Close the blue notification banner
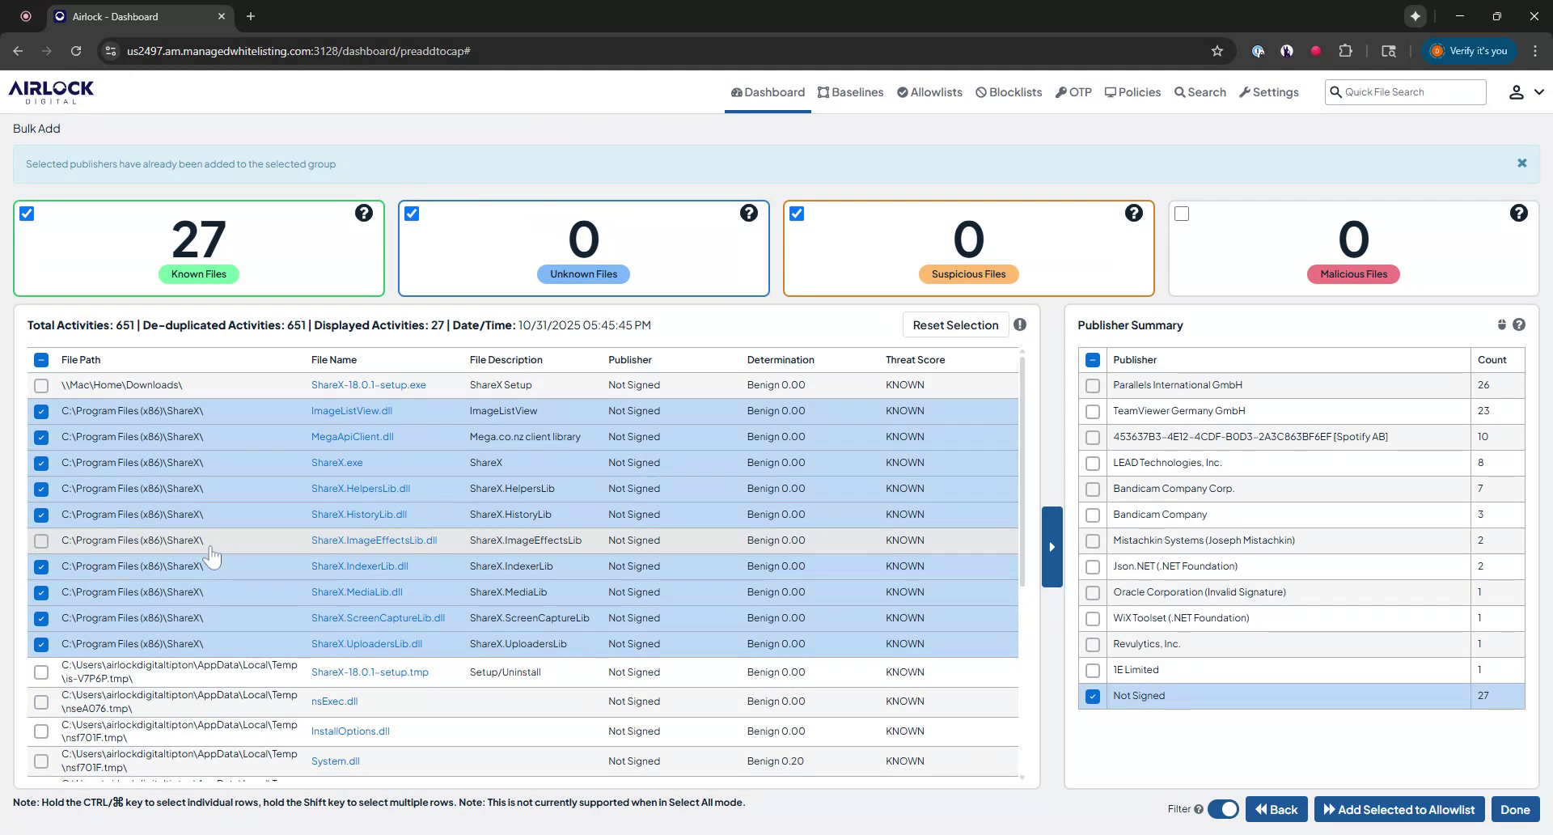The image size is (1553, 835). [1521, 163]
